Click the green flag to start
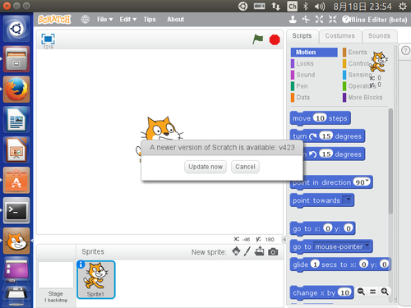 pos(257,39)
